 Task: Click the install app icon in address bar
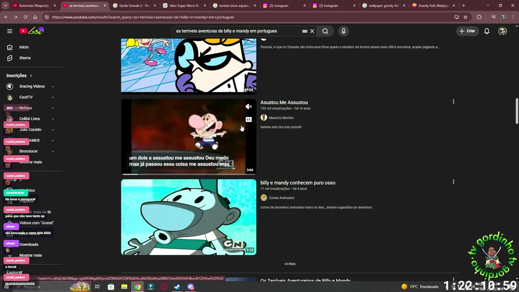coord(457,17)
